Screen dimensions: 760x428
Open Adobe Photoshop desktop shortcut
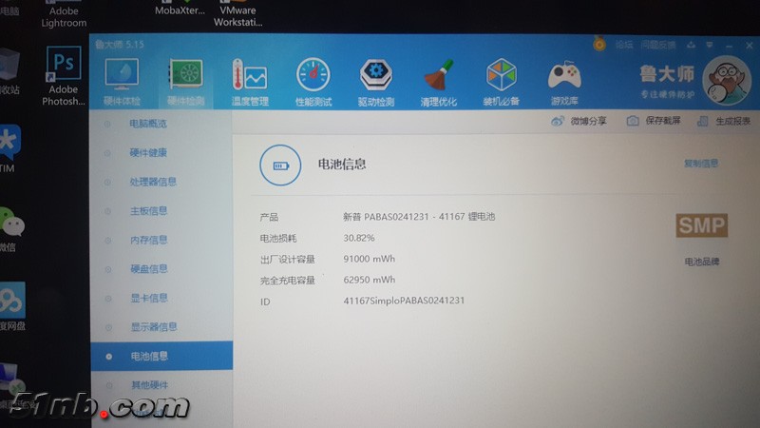64,76
